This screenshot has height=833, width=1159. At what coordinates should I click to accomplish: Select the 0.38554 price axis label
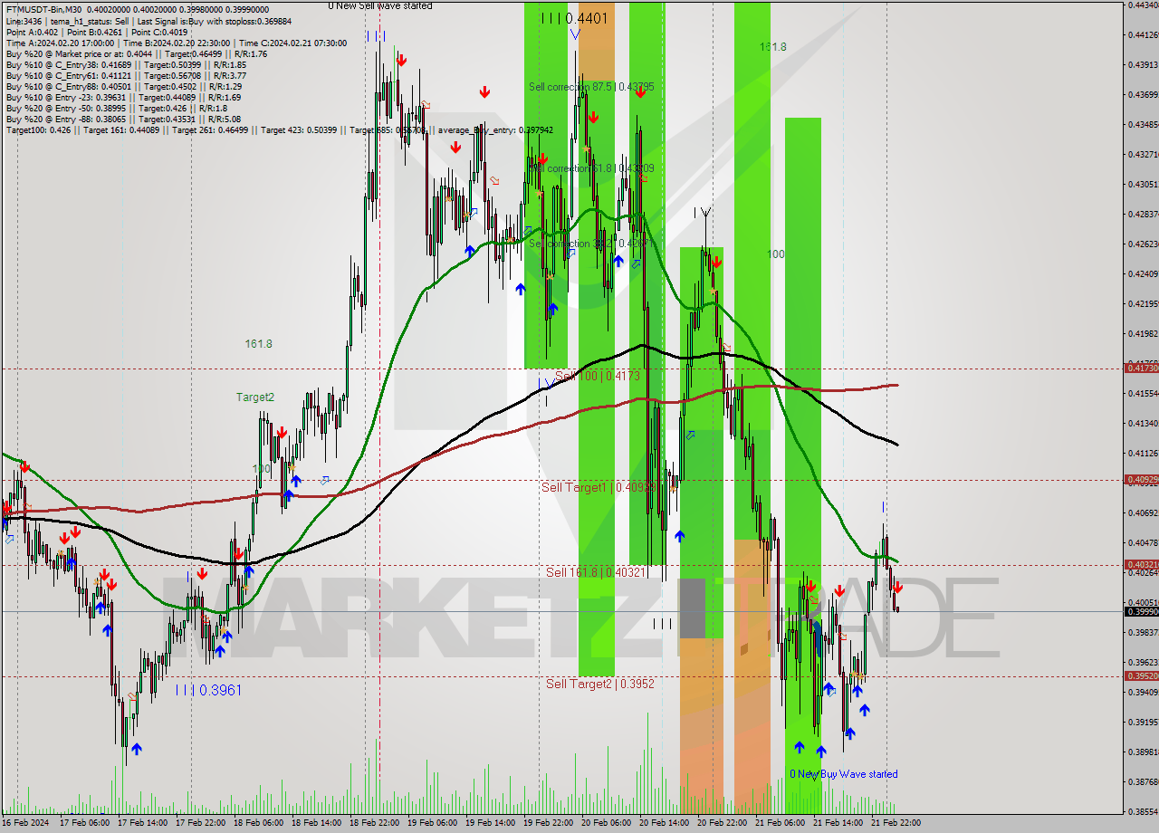[1142, 811]
